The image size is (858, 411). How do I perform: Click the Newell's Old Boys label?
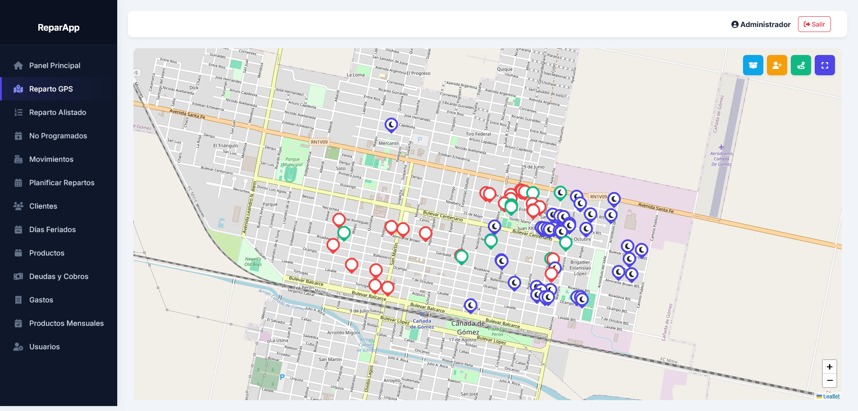(x=253, y=262)
